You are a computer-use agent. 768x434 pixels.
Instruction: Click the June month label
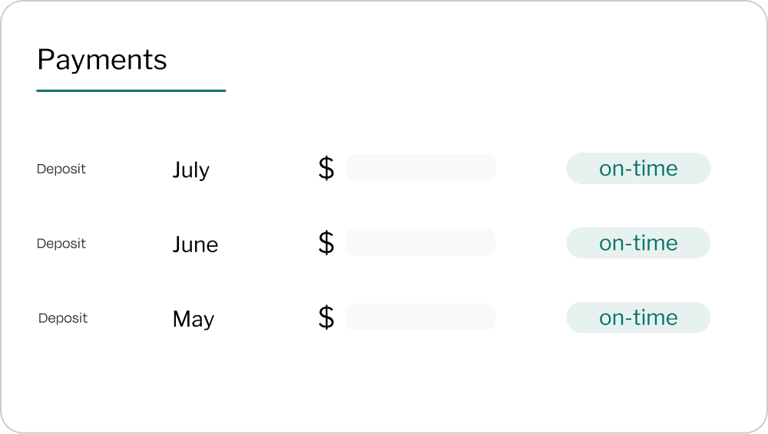click(195, 244)
